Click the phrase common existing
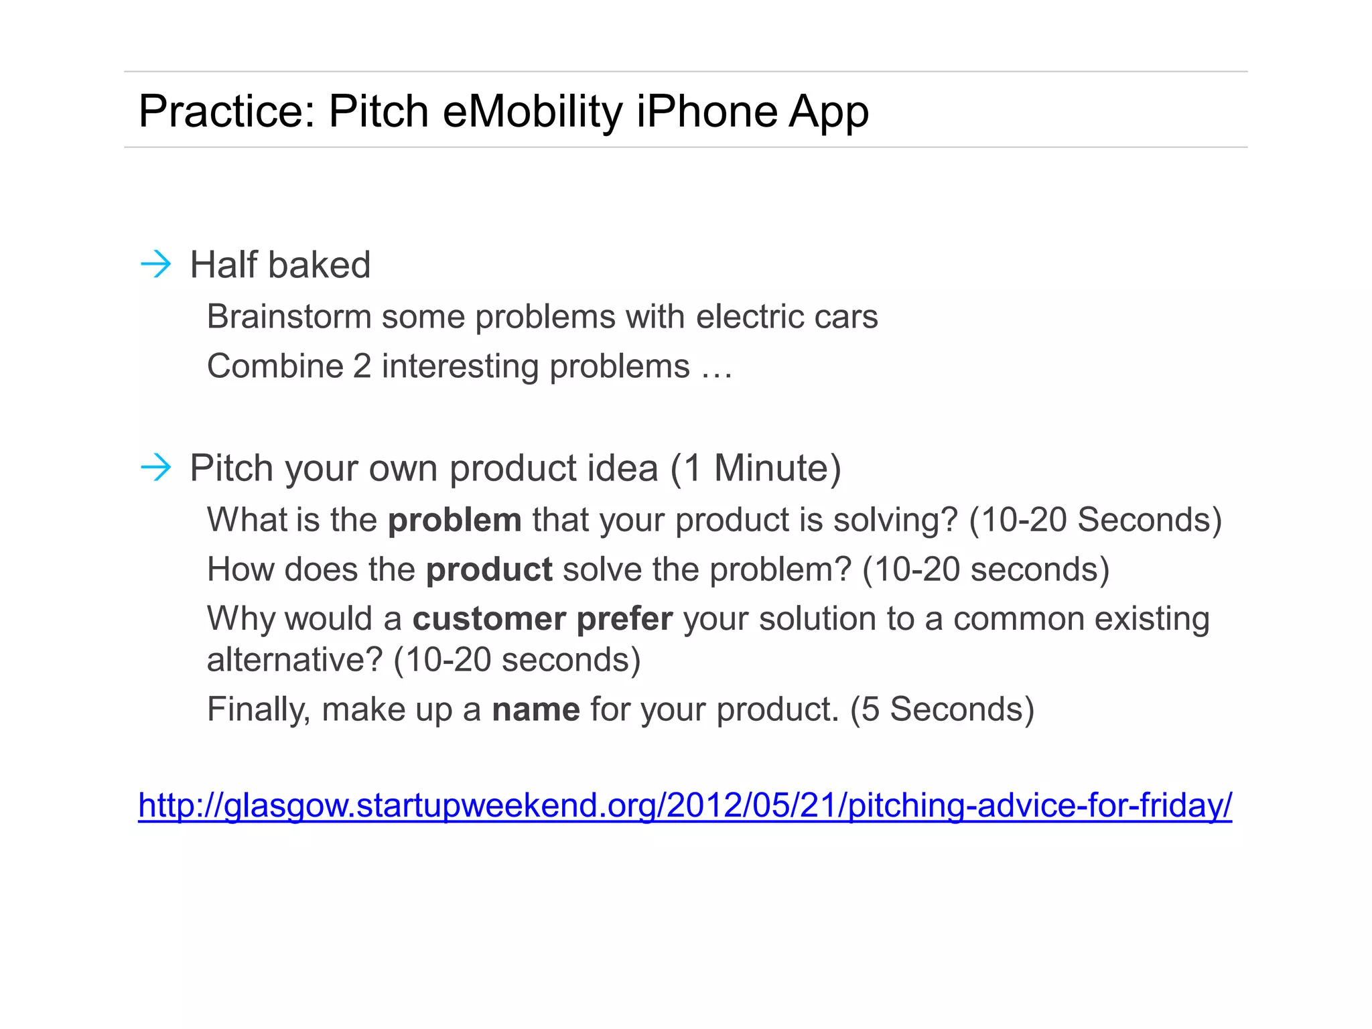The width and height of the screenshot is (1372, 1029). tap(1081, 618)
